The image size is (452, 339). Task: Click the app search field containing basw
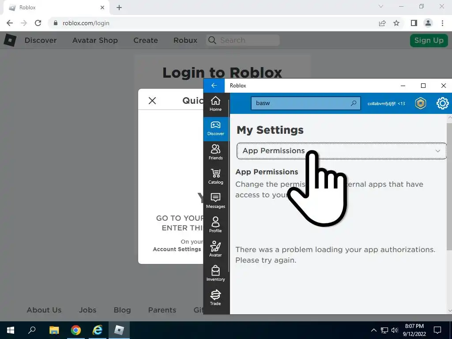[306, 103]
